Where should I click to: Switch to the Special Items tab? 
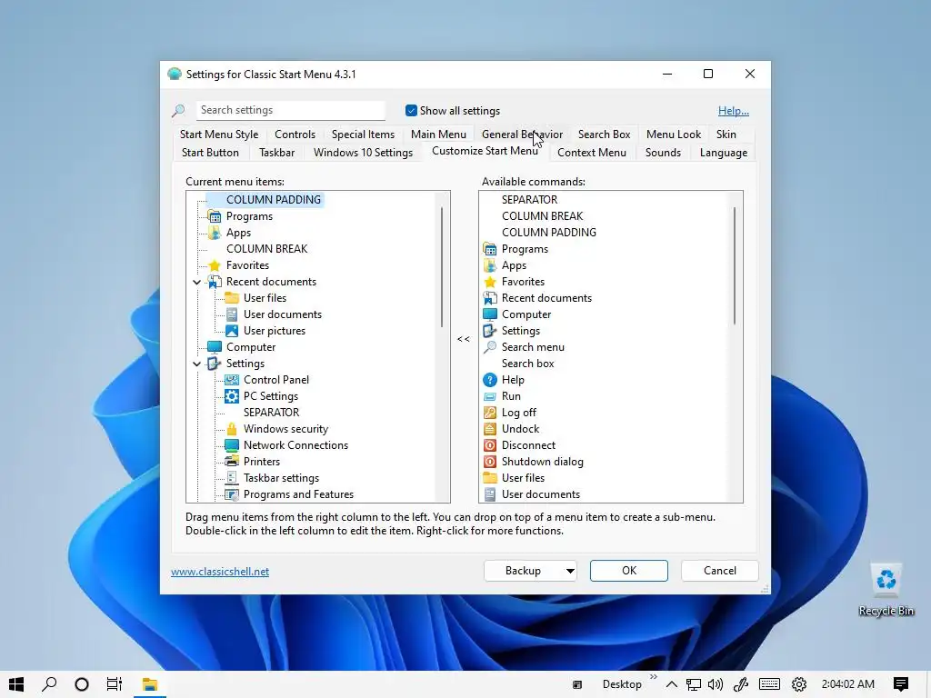[363, 135]
